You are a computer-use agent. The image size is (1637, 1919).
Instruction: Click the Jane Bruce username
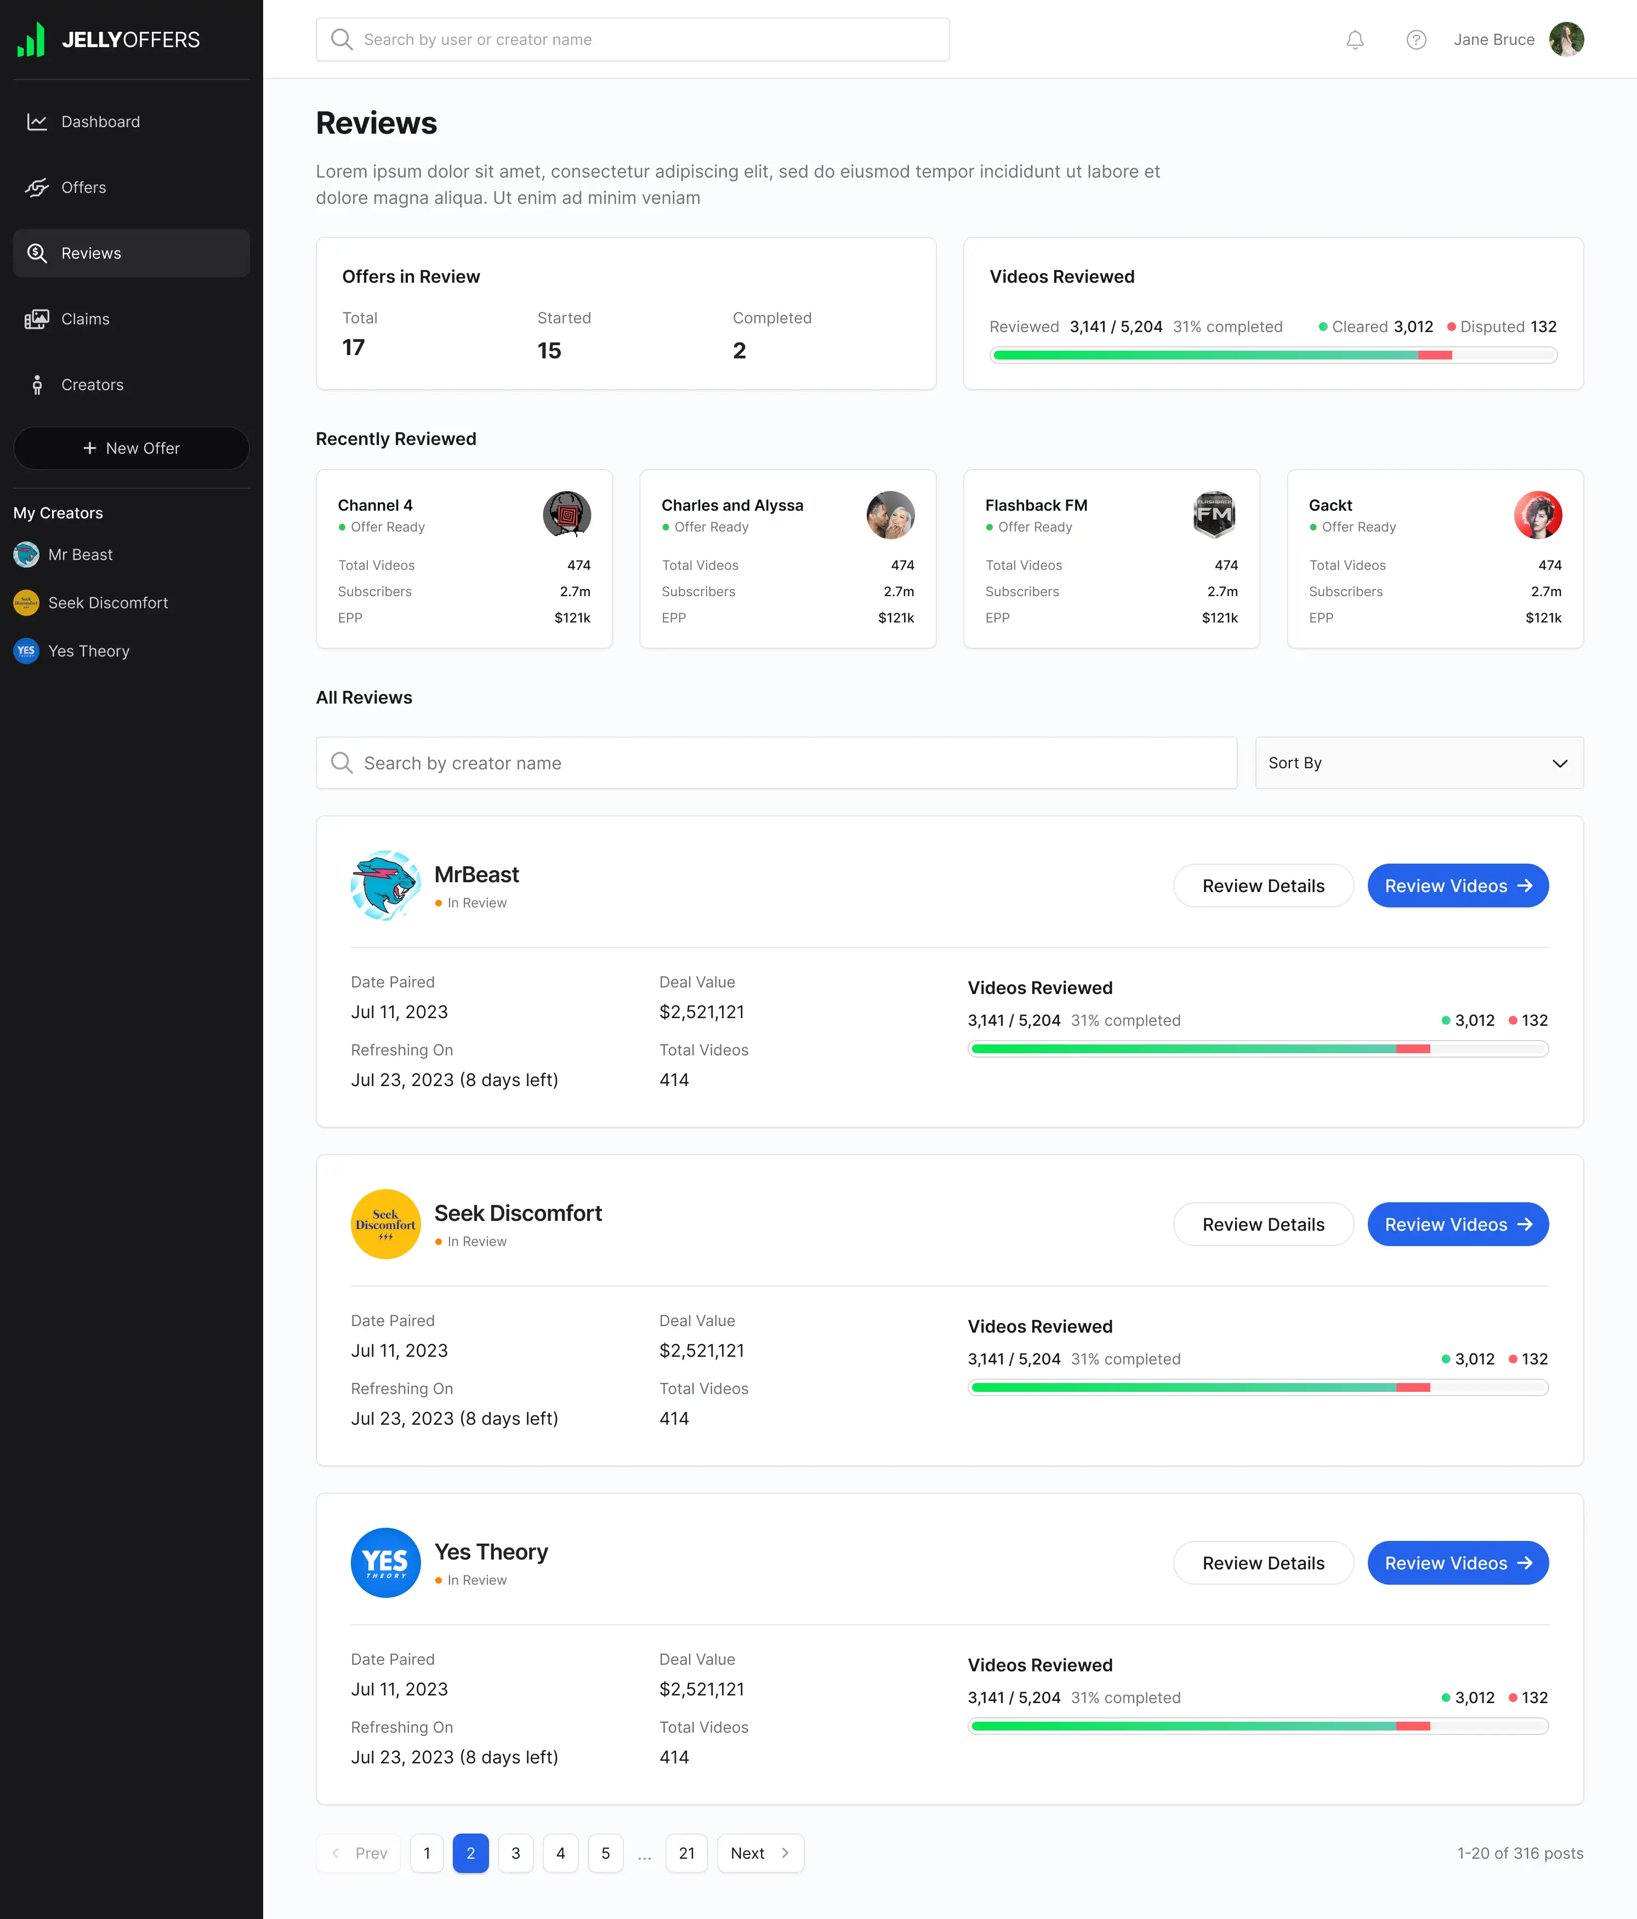(x=1493, y=40)
